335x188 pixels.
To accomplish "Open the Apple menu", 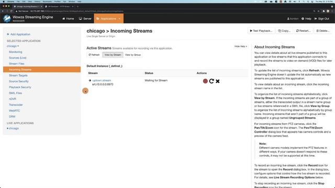I will (x=4, y=2).
